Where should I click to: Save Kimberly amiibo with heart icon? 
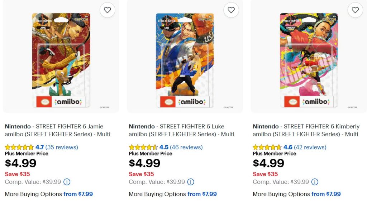pos(355,10)
